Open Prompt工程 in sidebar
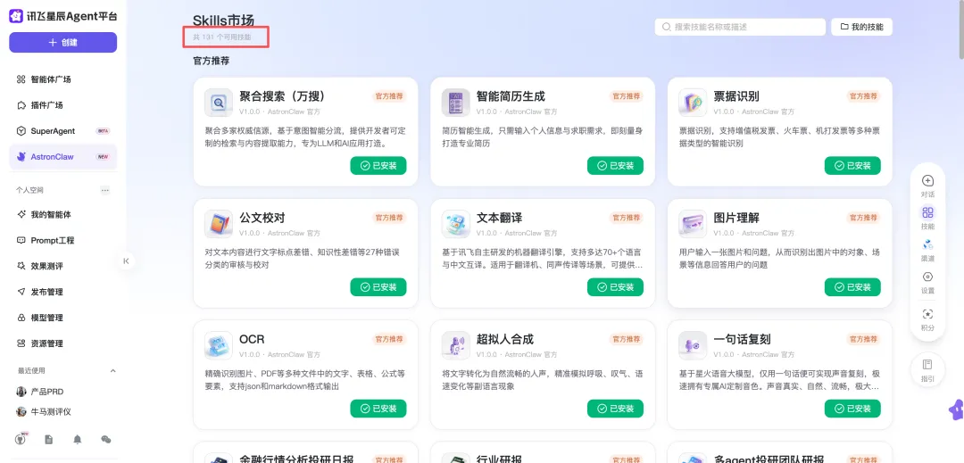This screenshot has width=964, height=463. coord(62,241)
